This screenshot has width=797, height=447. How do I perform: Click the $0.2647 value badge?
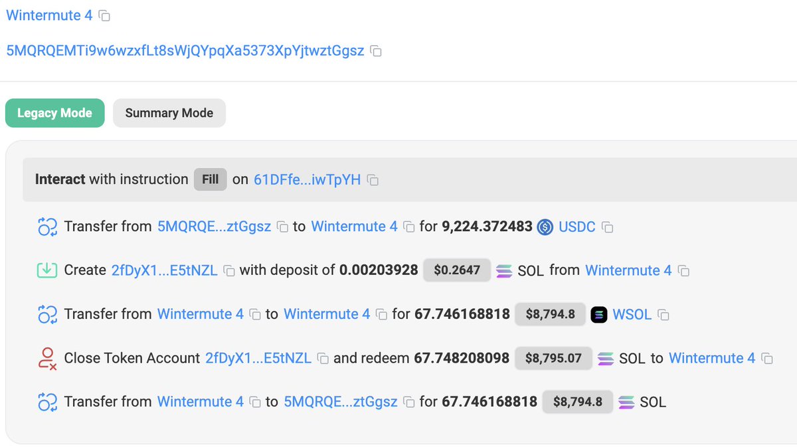tap(457, 270)
